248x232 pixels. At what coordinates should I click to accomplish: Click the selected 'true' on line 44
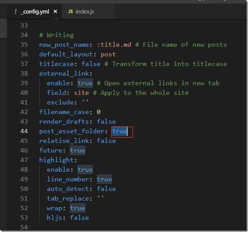pyautogui.click(x=120, y=132)
